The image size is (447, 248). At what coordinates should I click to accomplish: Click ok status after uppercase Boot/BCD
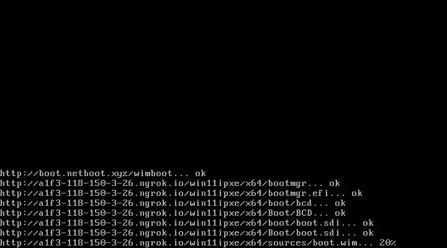click(x=340, y=213)
